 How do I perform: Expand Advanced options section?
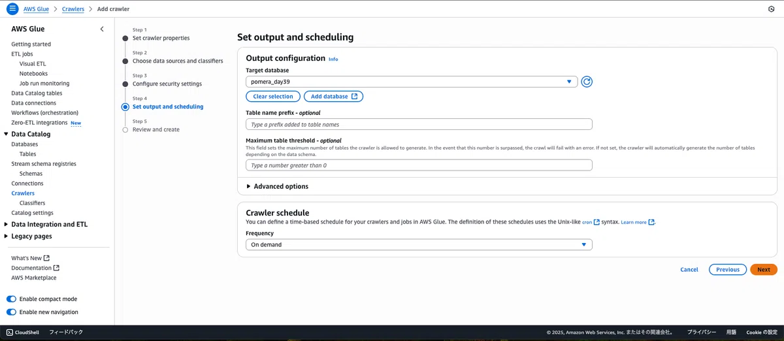277,186
